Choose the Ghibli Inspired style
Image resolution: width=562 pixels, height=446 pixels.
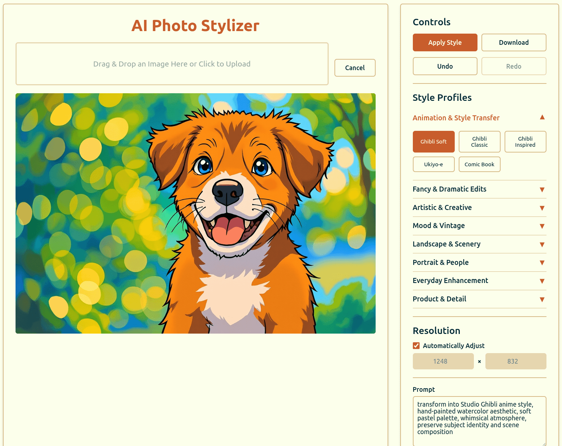(x=525, y=142)
